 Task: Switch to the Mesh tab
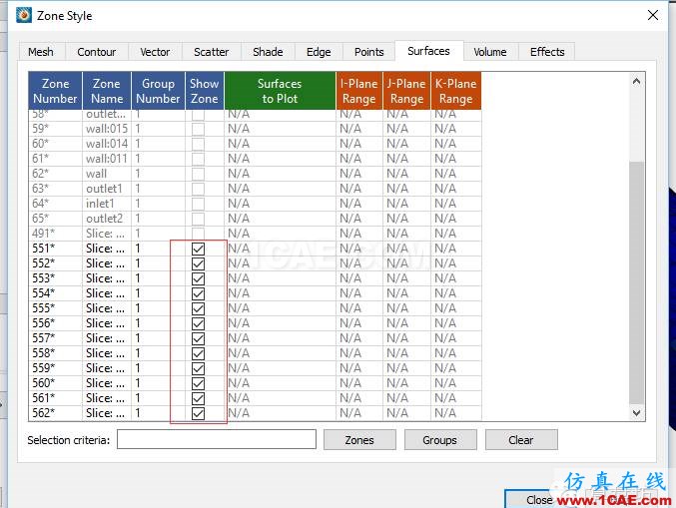pos(41,52)
